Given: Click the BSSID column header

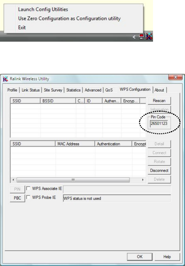Looking at the screenshot, I should click(x=58, y=101).
